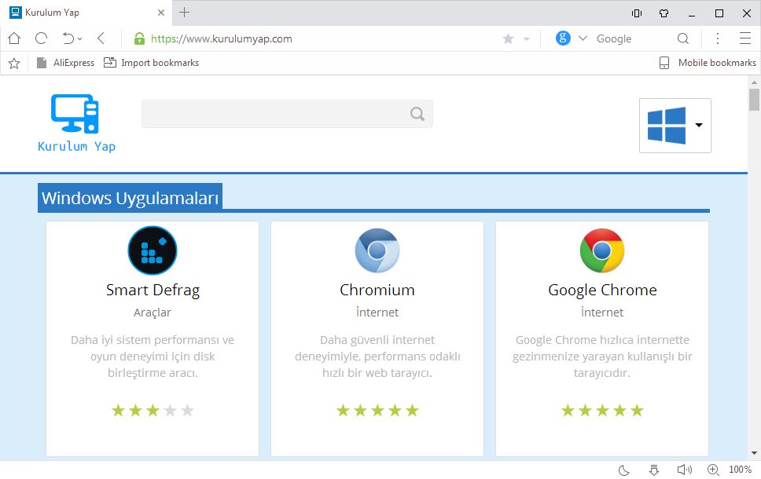Click the Google Chrome five-star rating

tap(602, 411)
